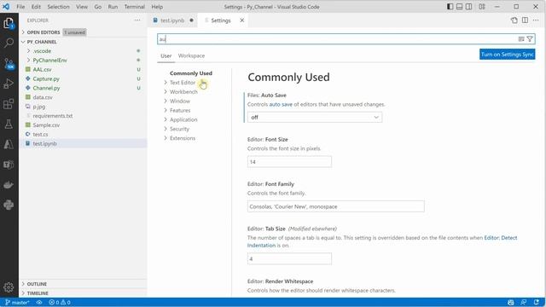Click the Tab Size input field
546x307 pixels.
[289, 259]
